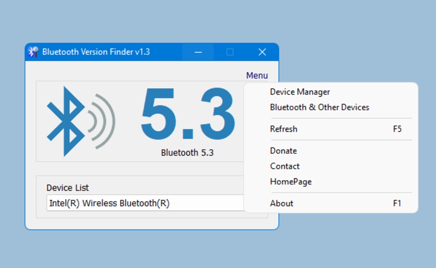Minimize the Bluetooth Version Finder window
The width and height of the screenshot is (436, 268).
[x=198, y=52]
